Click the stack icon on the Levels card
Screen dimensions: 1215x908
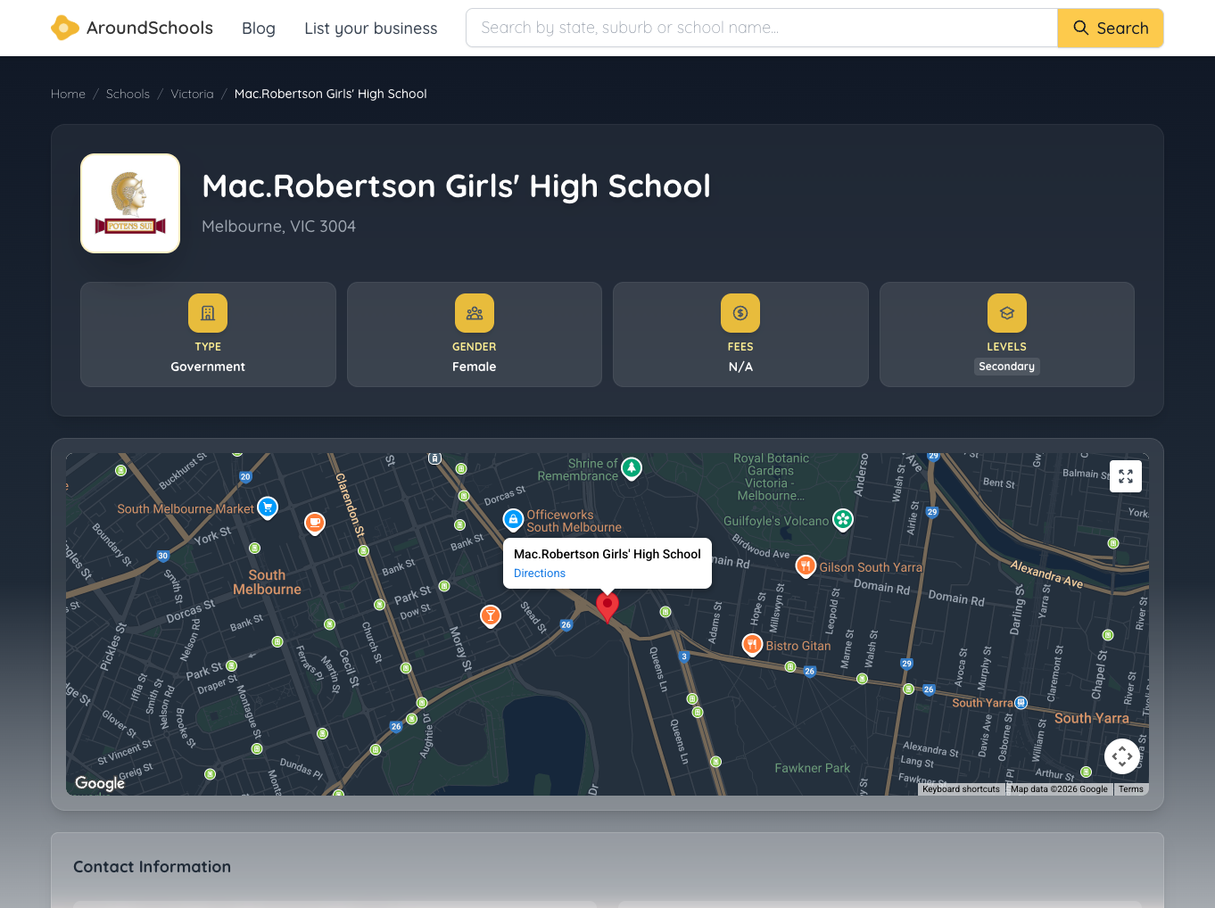(x=1006, y=313)
